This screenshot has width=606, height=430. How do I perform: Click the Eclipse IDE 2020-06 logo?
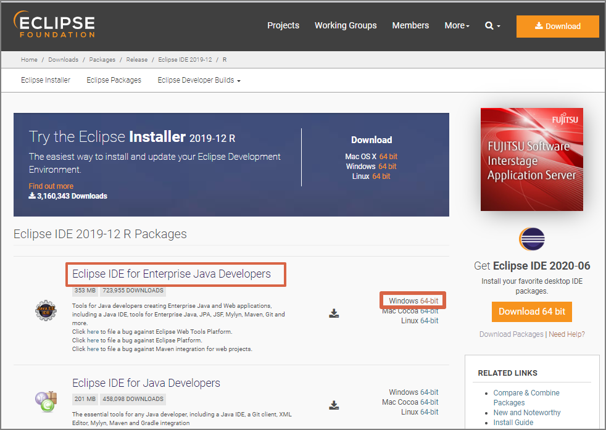(532, 239)
